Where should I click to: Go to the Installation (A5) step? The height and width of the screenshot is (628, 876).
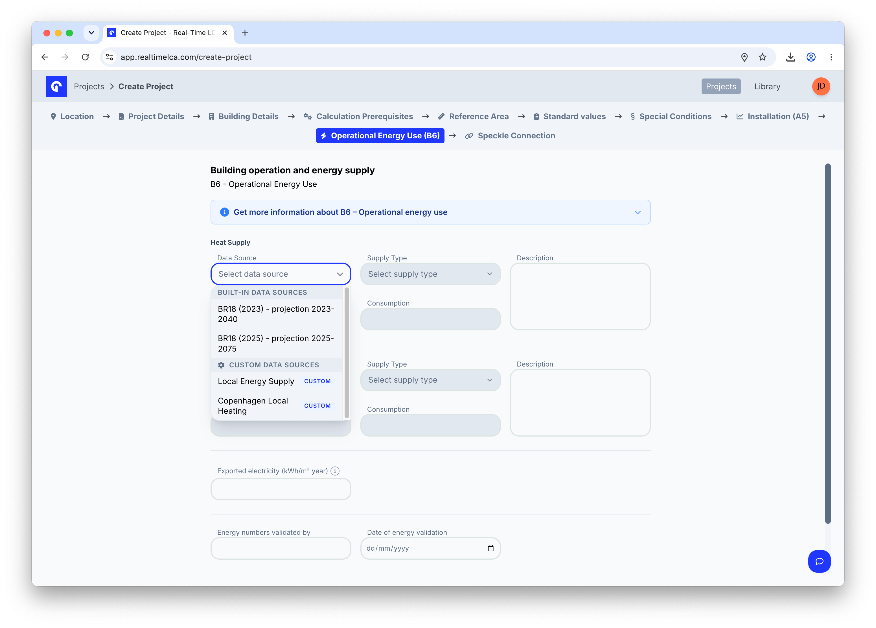point(772,116)
